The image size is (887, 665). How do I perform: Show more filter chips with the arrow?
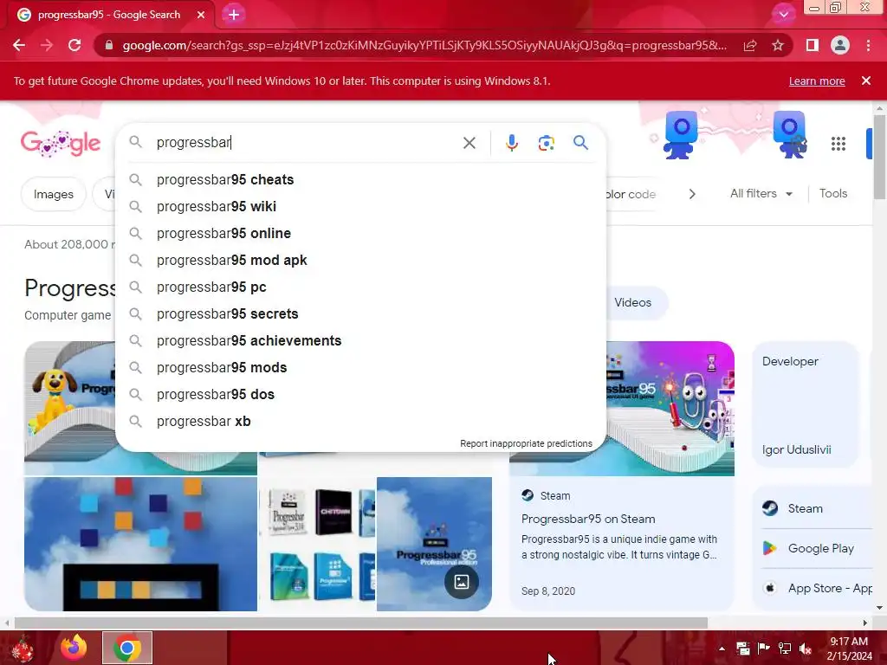692,194
